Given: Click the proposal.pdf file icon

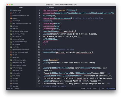Looking at the screenshot, I should 11,21.
